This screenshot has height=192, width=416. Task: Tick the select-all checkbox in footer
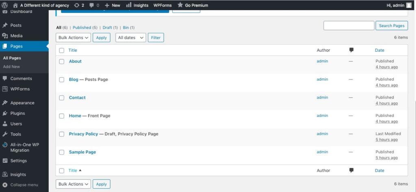pos(62,171)
